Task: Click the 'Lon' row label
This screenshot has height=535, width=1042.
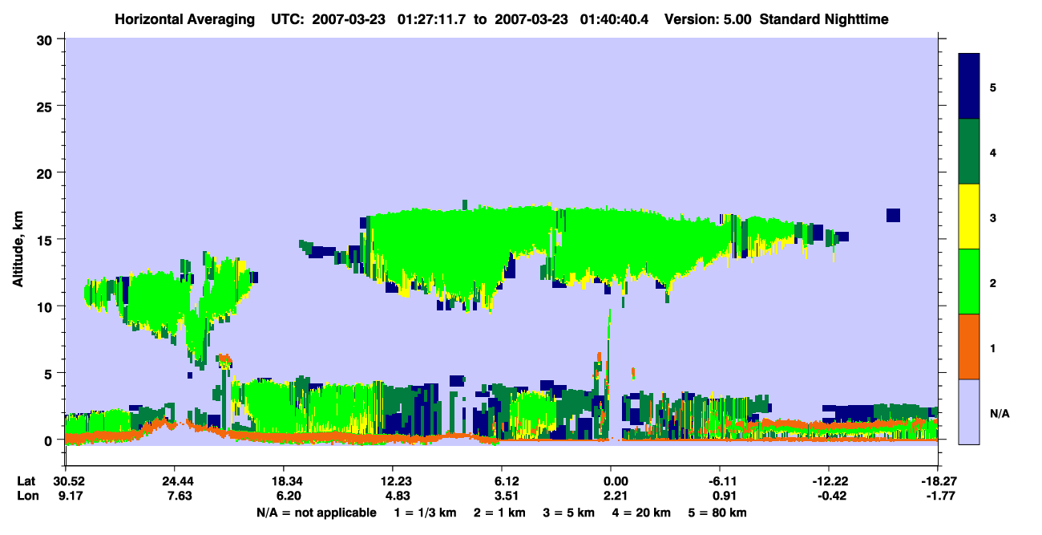Action: (26, 496)
